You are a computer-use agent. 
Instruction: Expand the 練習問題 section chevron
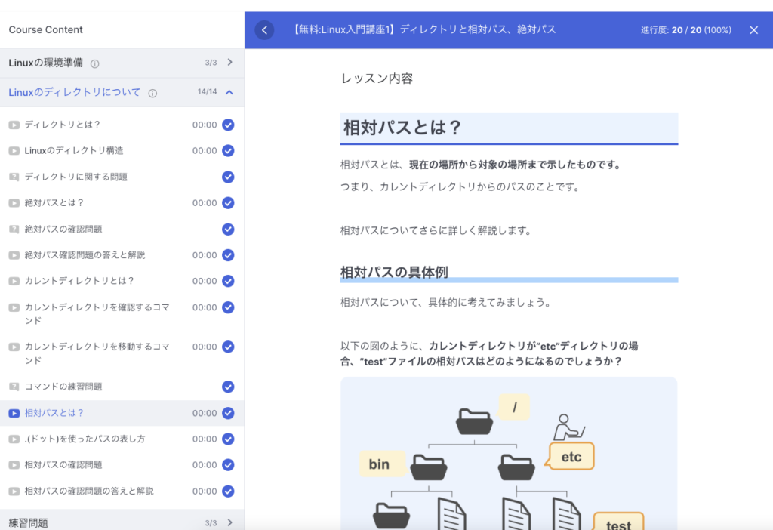coord(229,522)
